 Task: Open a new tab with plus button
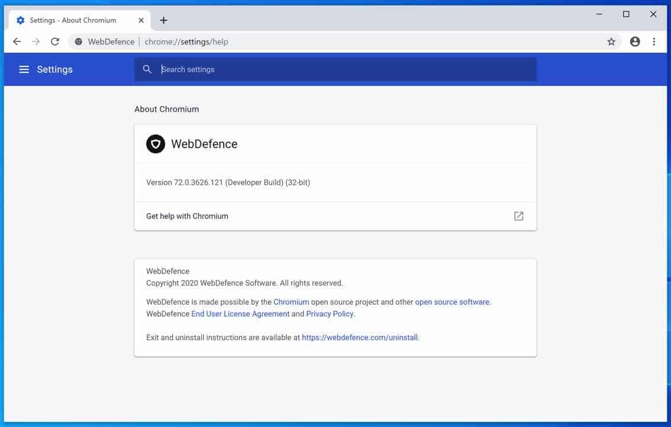163,20
